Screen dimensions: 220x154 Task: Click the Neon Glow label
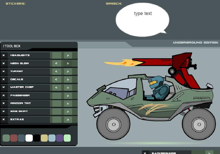tap(19, 63)
